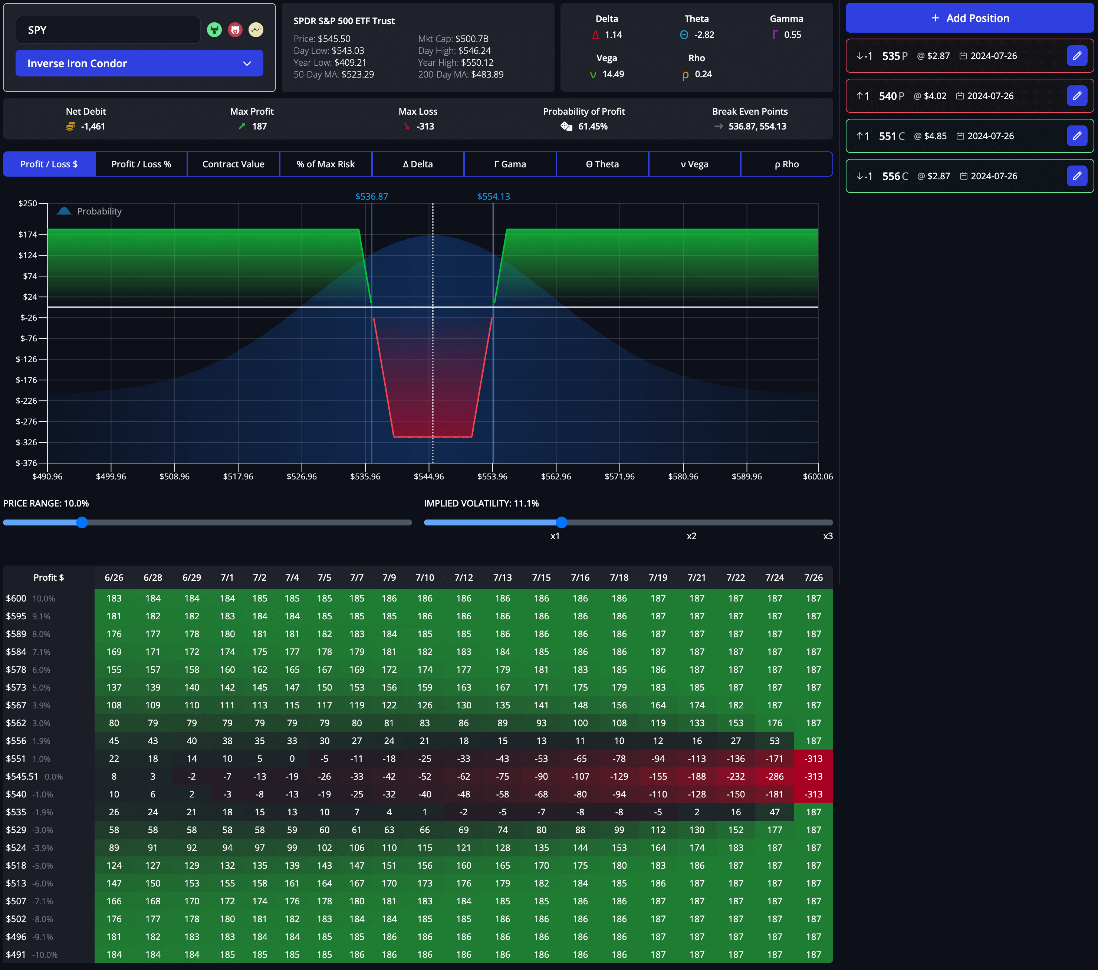Click the Probability of Profit 61.45% value
The height and width of the screenshot is (970, 1098).
(x=592, y=126)
